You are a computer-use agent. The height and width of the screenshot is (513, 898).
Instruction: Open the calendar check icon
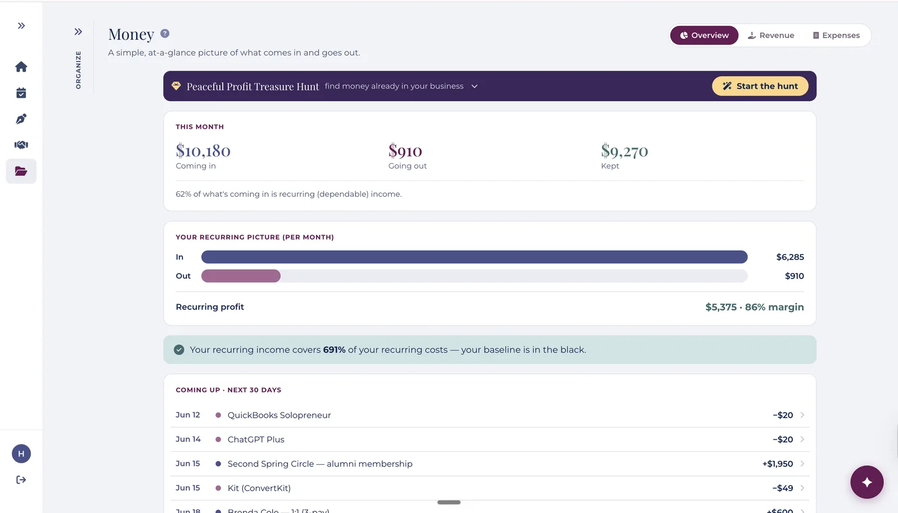pyautogui.click(x=21, y=93)
